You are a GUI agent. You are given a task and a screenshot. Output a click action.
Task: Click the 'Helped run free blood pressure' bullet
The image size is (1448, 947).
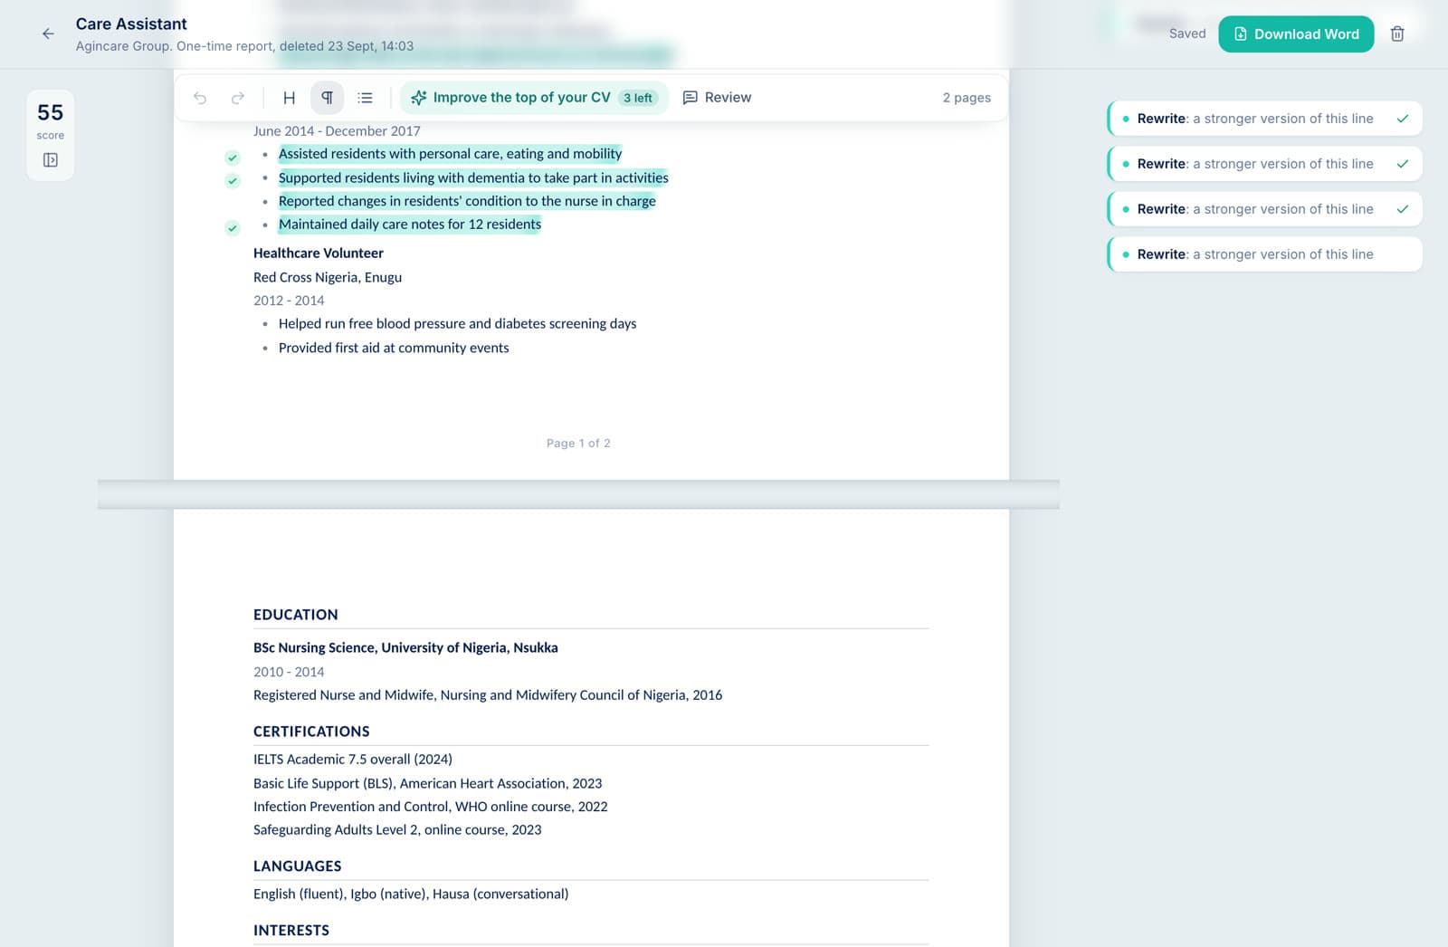(x=457, y=324)
